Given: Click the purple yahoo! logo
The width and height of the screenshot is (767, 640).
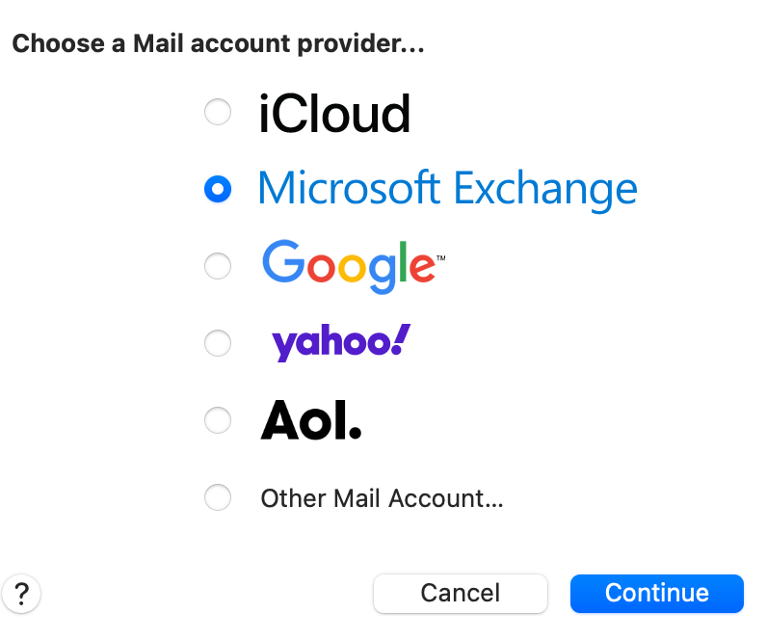Looking at the screenshot, I should pos(341,342).
